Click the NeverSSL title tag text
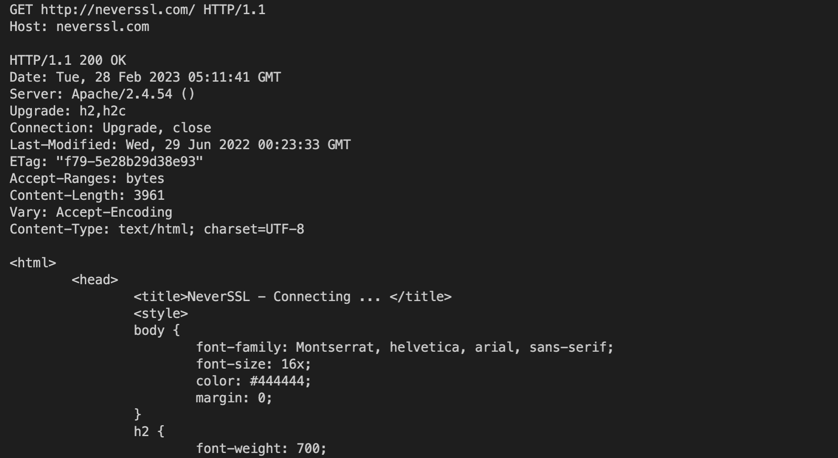This screenshot has width=838, height=458. pos(293,297)
